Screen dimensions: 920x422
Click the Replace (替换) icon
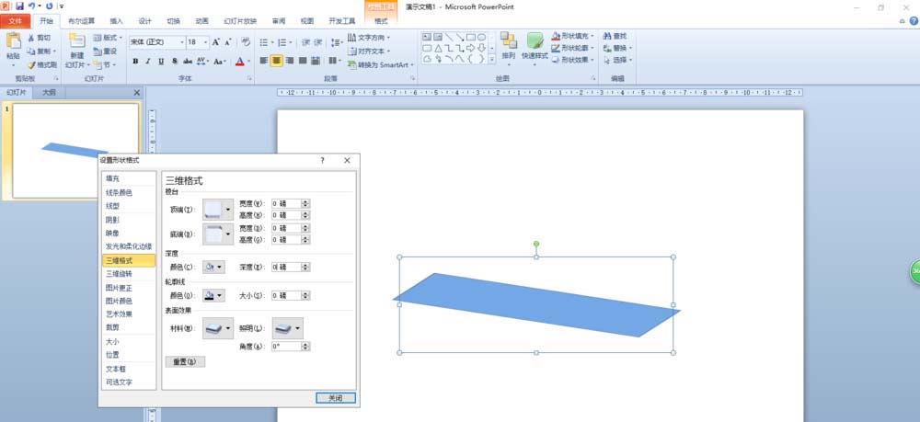coord(607,48)
